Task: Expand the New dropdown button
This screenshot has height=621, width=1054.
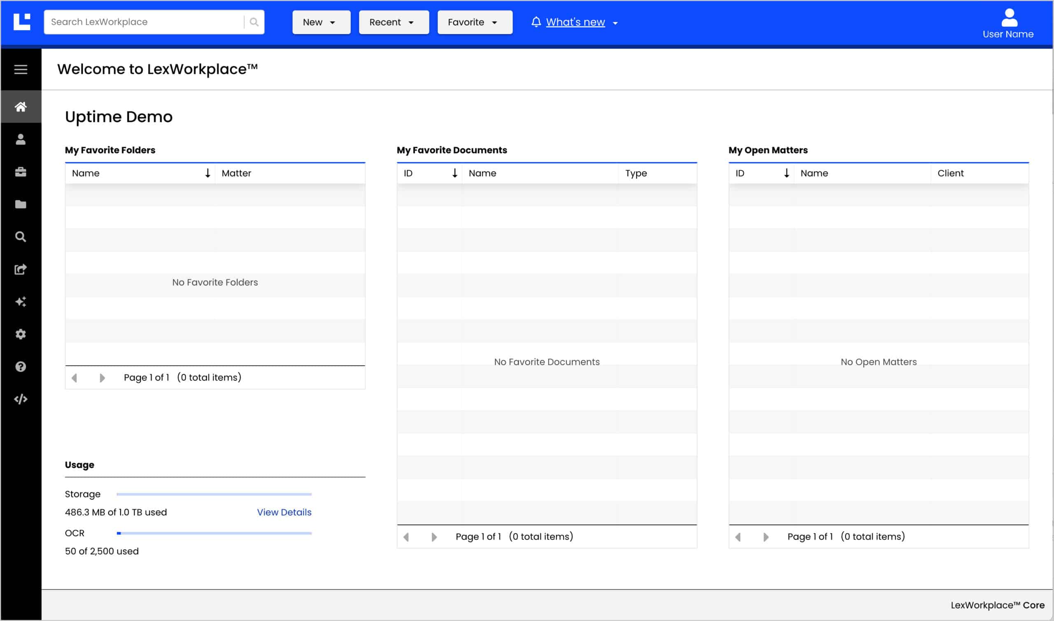Action: click(321, 22)
